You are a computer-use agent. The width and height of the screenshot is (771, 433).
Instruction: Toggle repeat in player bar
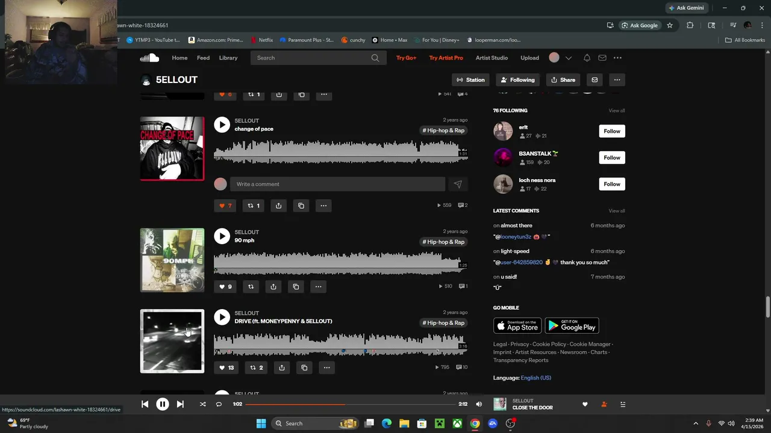(219, 404)
